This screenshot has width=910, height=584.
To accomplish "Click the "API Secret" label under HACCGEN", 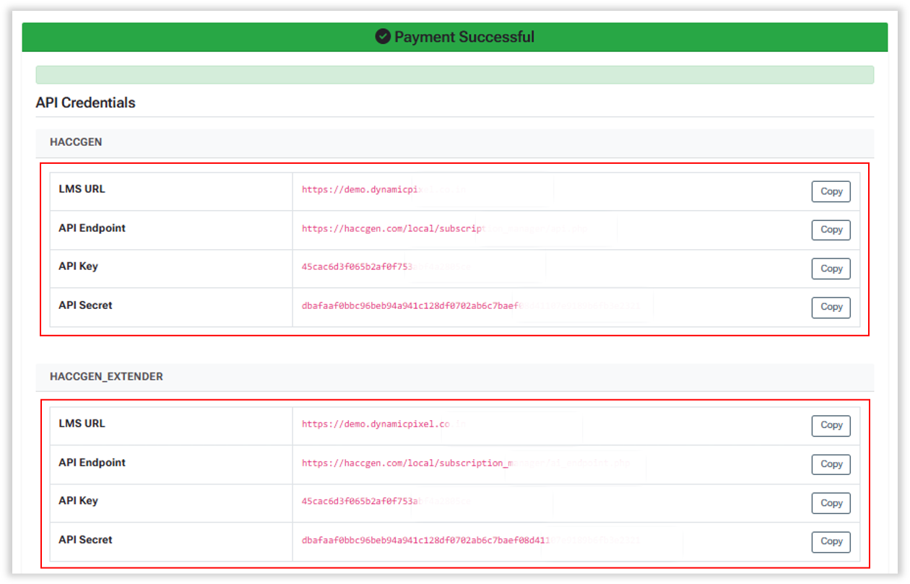I will pyautogui.click(x=85, y=305).
